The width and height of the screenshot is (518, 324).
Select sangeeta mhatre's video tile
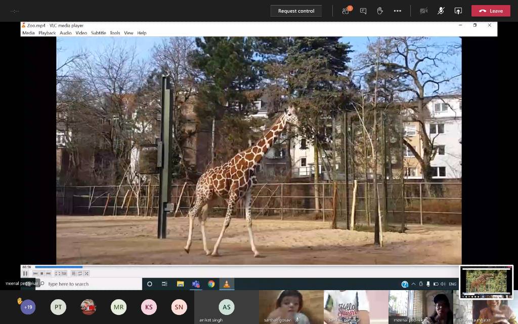click(x=485, y=307)
